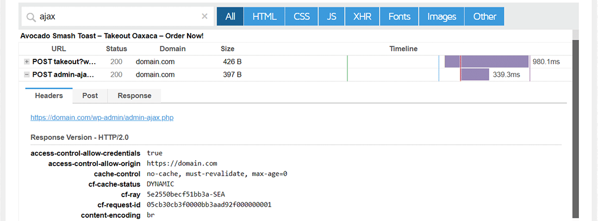Viewport: 598px width, 221px height.
Task: Filter requests by Images
Action: (441, 16)
